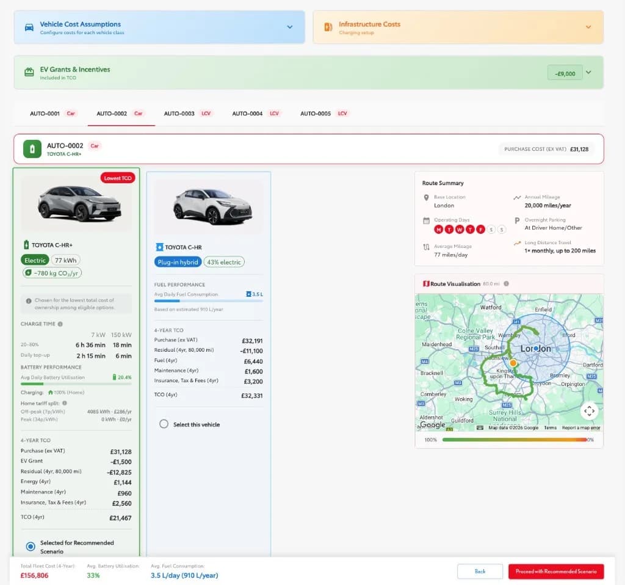Click the info icon next to Home tariff split
This screenshot has width=625, height=585.
coord(65,403)
